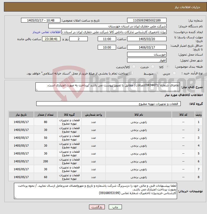Click the ردیف column header
Image resolution: width=207 pixels, height=214 pixels.
pos(199,115)
